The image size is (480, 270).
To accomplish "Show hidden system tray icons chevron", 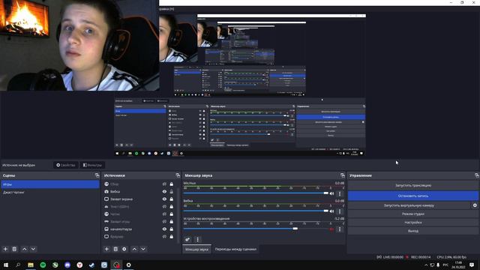I will pos(426,265).
